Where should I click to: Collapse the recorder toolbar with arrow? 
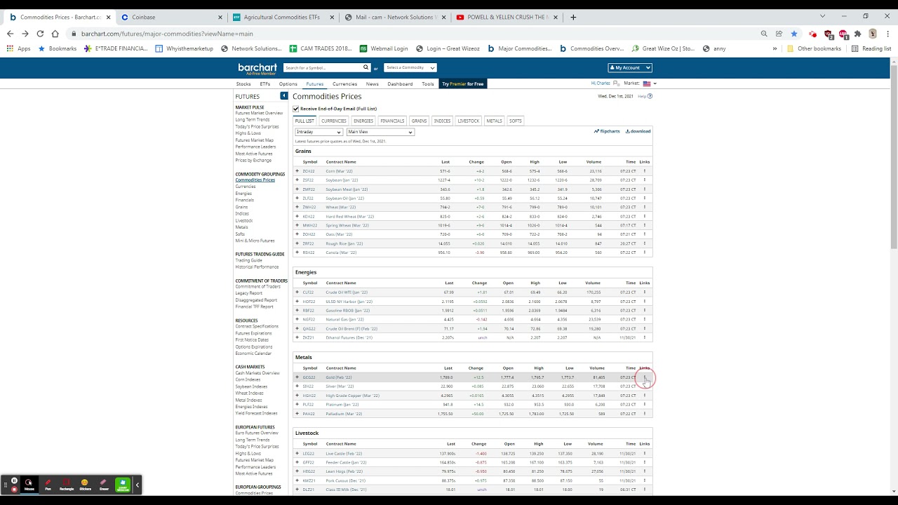click(x=138, y=485)
